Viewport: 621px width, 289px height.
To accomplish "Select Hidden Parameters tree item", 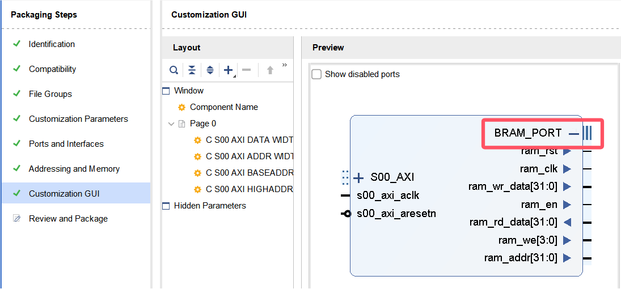I will [x=210, y=206].
